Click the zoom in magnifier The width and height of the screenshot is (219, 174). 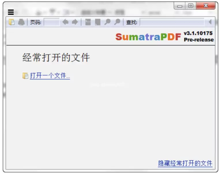pos(117,22)
